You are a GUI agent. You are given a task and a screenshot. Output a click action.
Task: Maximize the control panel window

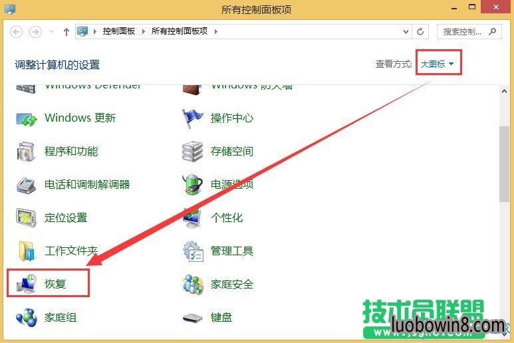tap(472, 7)
